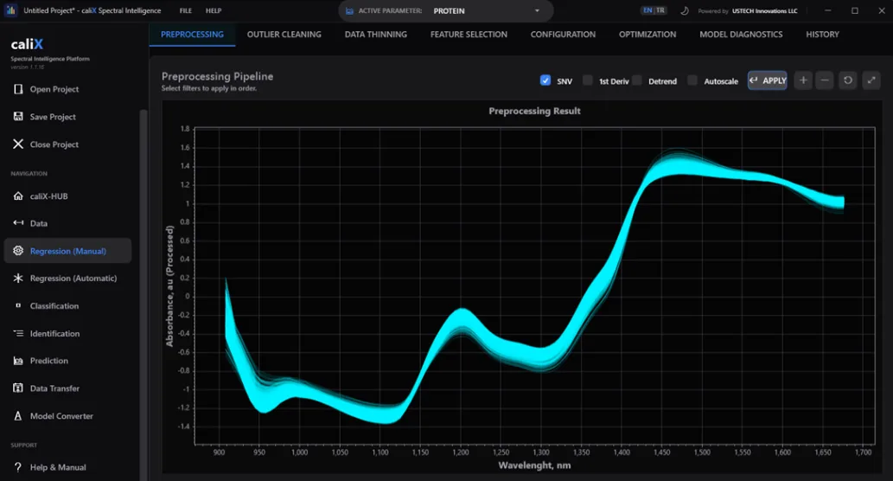Click the Identification list icon

point(18,333)
